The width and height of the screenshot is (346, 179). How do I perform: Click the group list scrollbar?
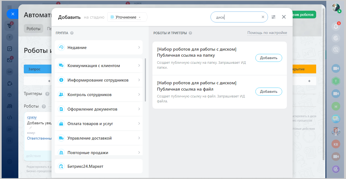(145, 80)
